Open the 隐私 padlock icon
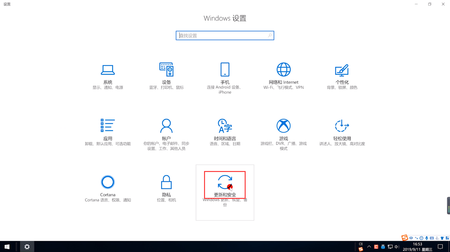This screenshot has width=450, height=252. click(166, 182)
